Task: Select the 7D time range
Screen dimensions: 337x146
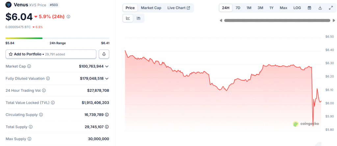Action: pos(238,8)
